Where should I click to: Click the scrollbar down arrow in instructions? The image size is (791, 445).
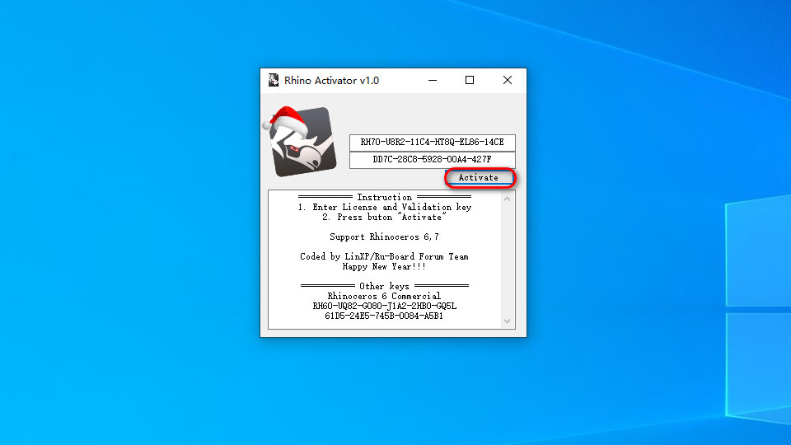[x=508, y=321]
